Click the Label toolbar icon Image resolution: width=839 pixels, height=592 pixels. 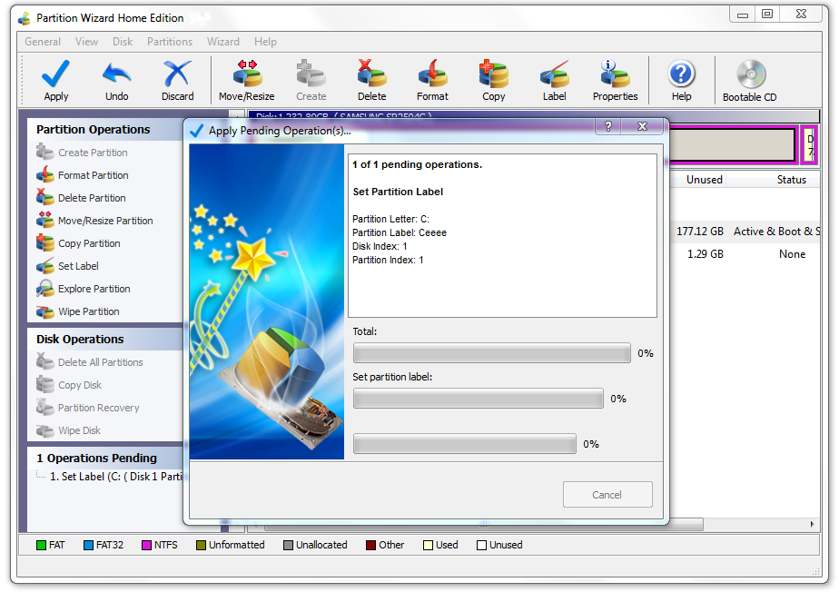tap(554, 74)
